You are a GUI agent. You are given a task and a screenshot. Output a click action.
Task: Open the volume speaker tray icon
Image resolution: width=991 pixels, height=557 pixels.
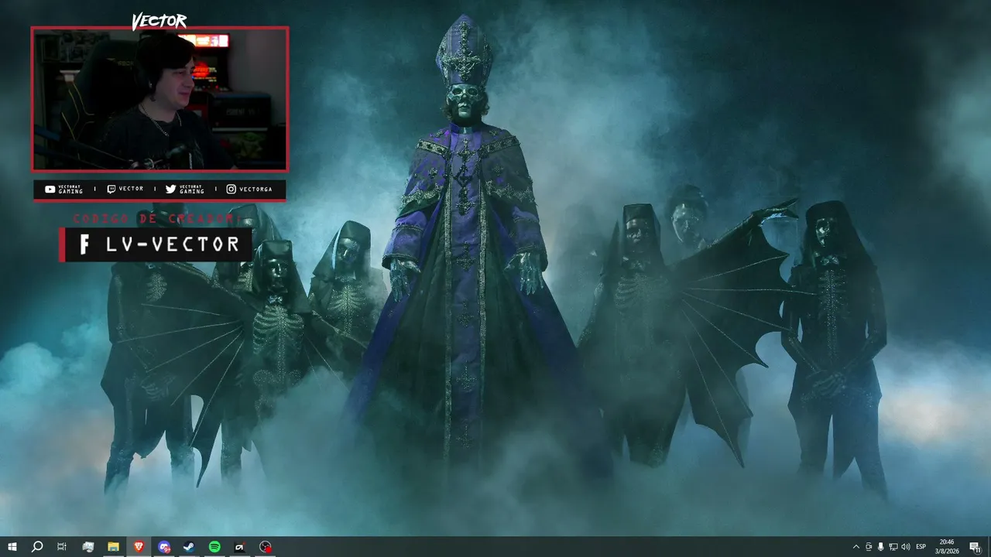906,547
